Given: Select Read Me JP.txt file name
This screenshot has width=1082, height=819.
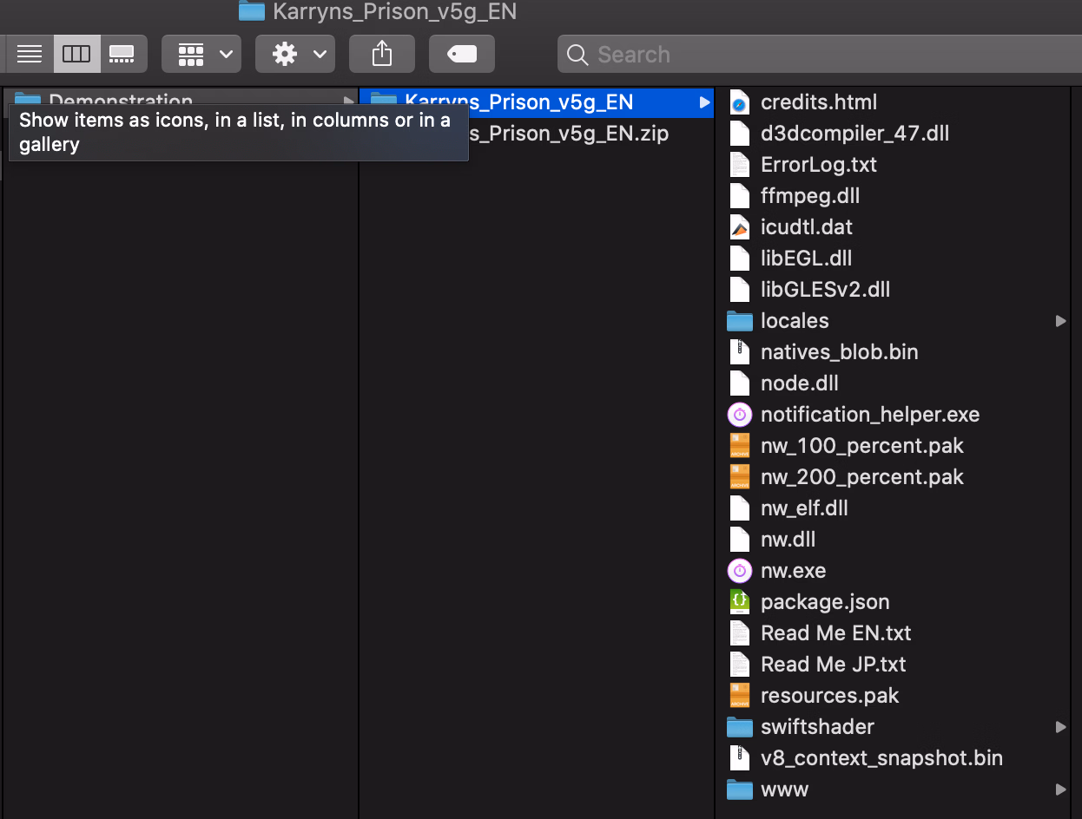Looking at the screenshot, I should pos(834,665).
